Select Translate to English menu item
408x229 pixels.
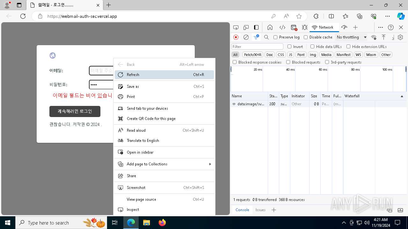164,141
